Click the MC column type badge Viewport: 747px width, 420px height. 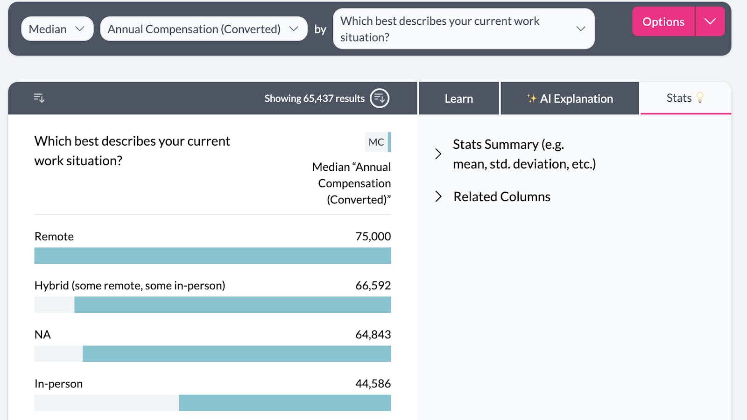[376, 142]
